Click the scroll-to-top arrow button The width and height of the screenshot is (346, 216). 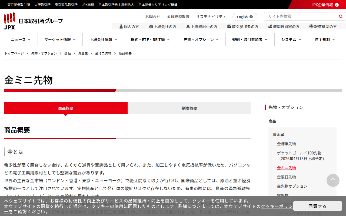[x=333, y=180]
